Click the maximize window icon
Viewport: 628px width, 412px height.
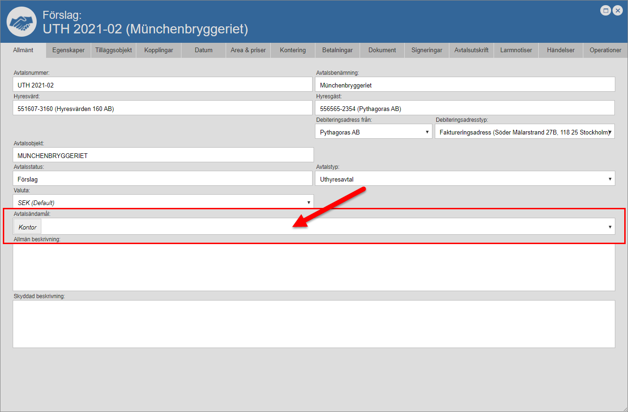(606, 10)
